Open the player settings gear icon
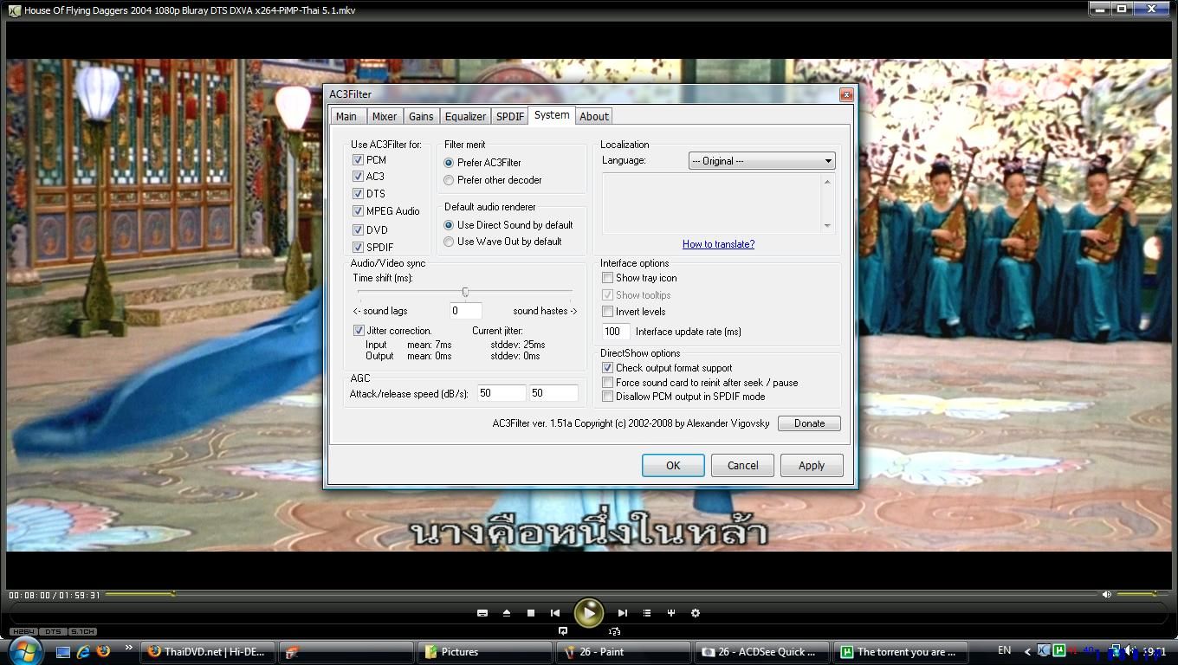 pos(695,613)
